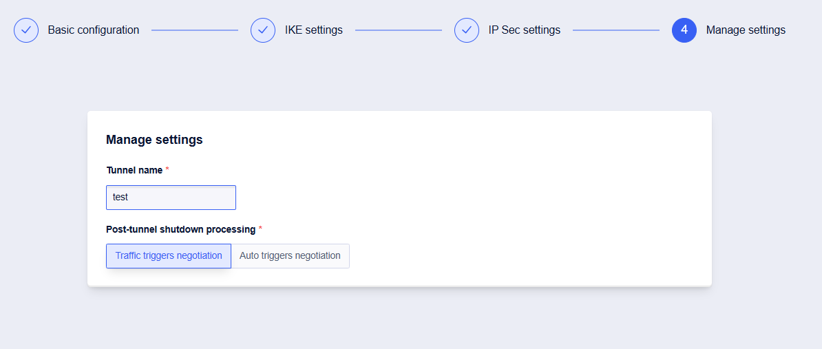Choose Auto triggers negotiation option
Image resolution: width=822 pixels, height=349 pixels.
tap(290, 255)
